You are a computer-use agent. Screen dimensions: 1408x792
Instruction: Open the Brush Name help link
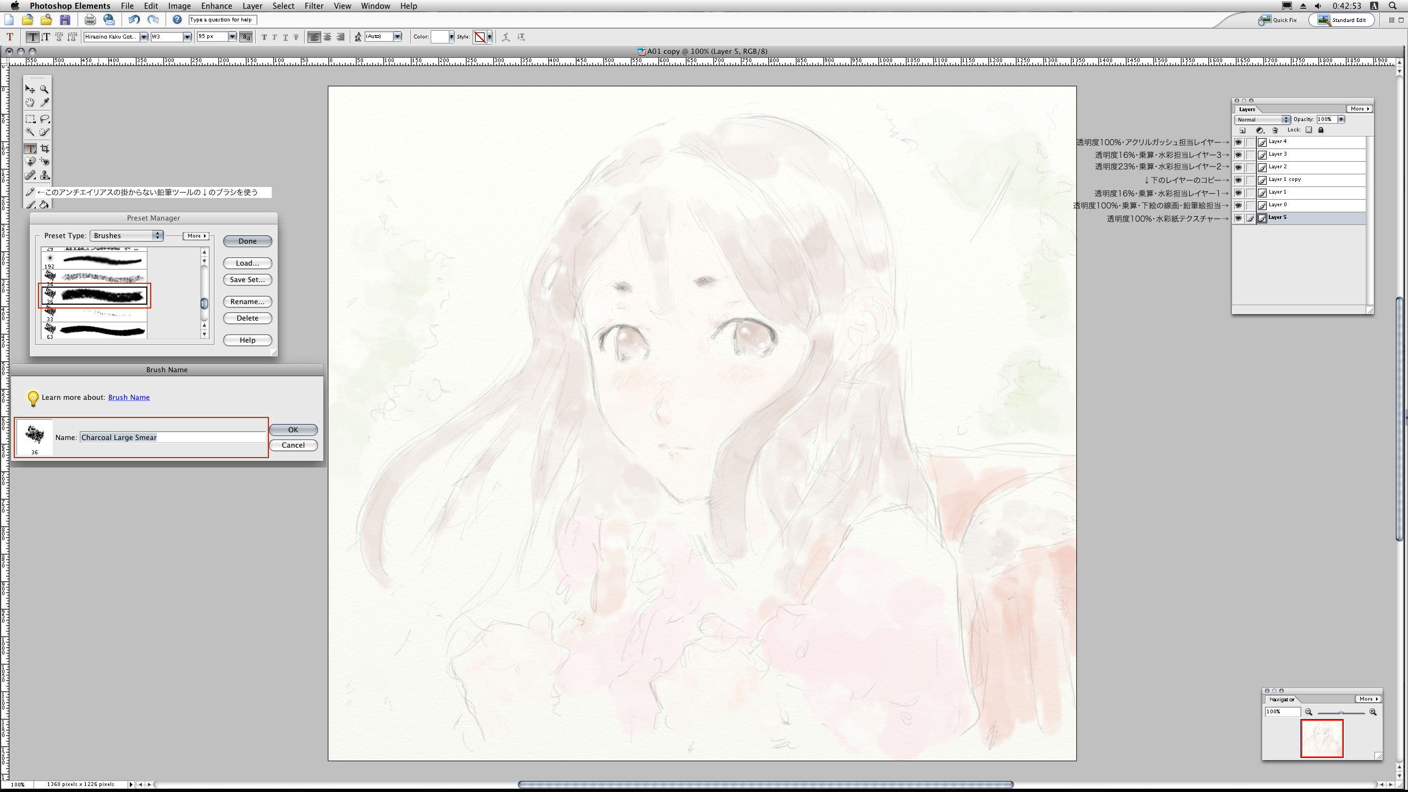[129, 397]
